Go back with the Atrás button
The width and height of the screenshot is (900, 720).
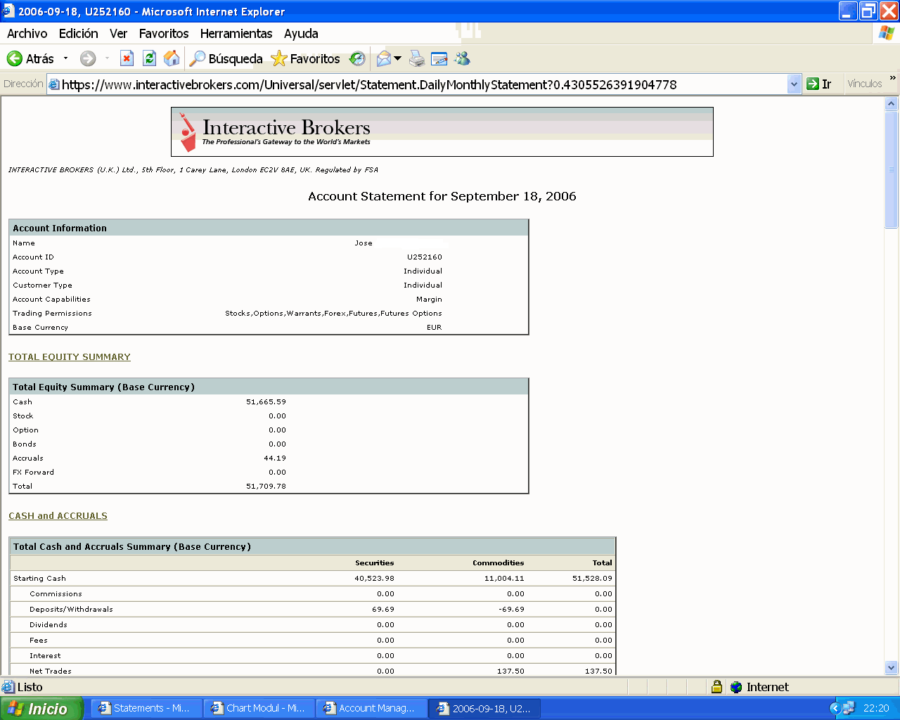pos(30,58)
